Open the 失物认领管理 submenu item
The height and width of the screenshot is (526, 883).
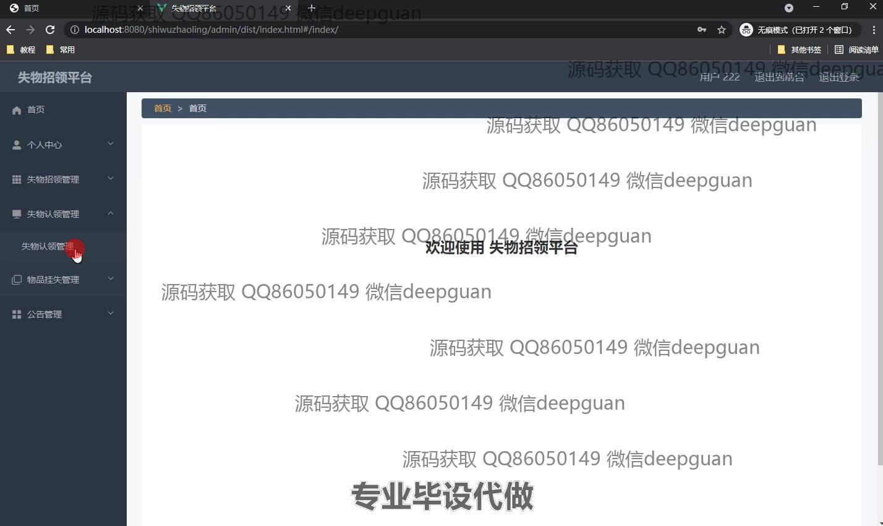click(x=63, y=246)
